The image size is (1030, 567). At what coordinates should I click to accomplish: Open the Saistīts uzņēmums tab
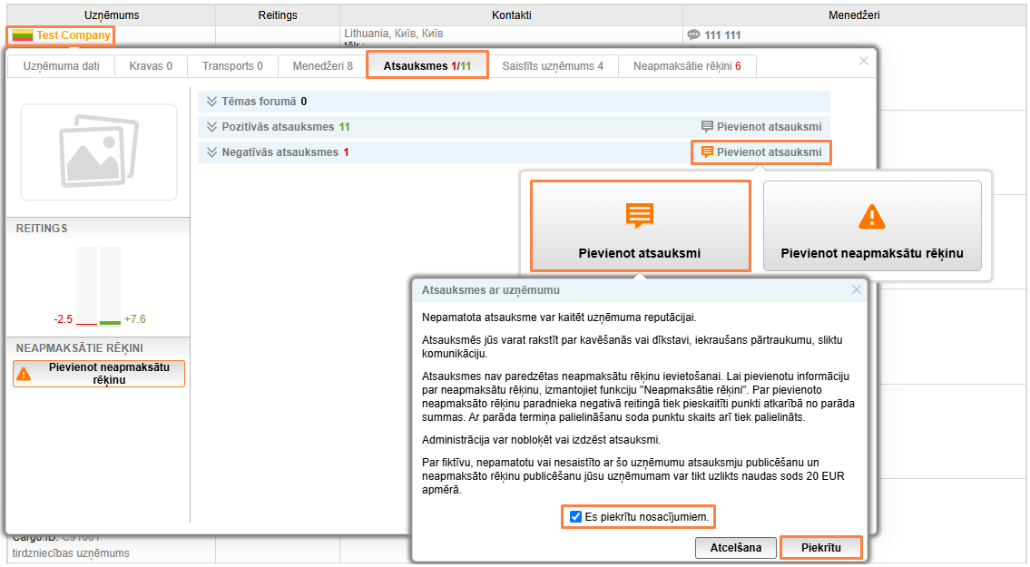click(x=553, y=66)
